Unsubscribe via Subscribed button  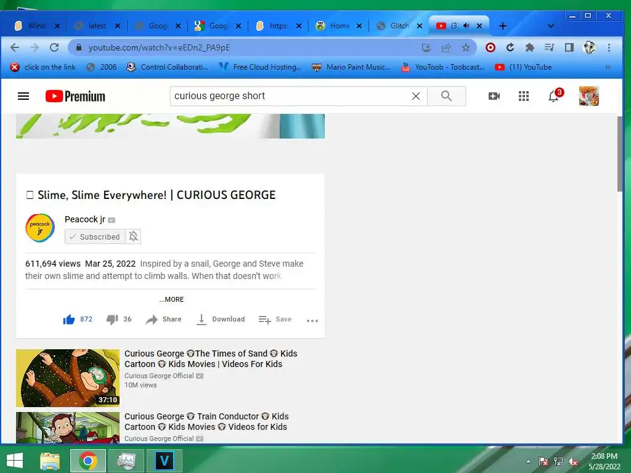[x=95, y=236]
